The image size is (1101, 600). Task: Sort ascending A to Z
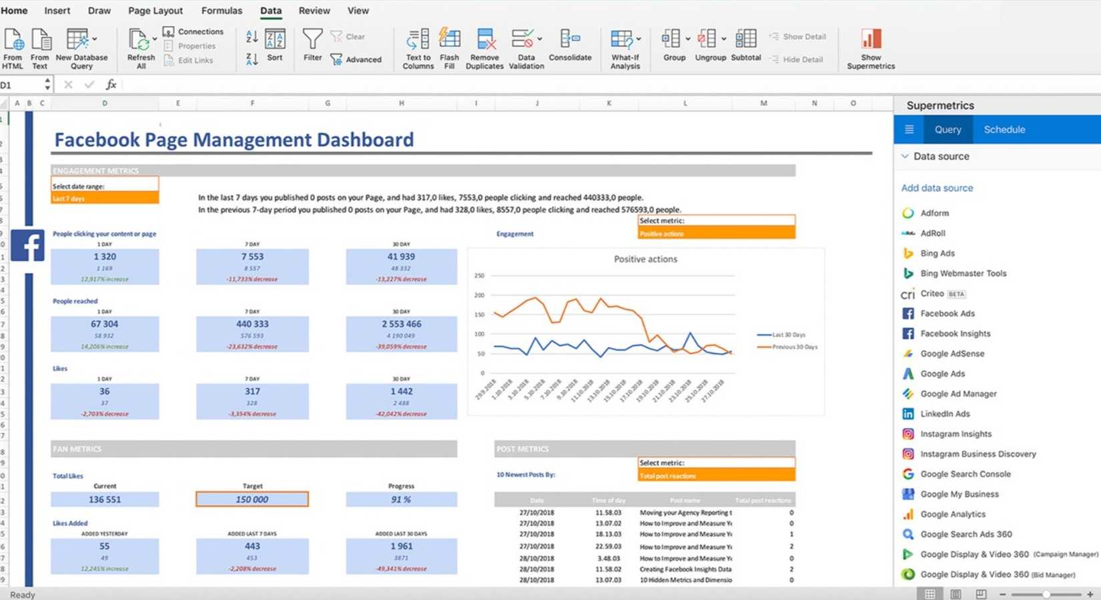pos(252,37)
